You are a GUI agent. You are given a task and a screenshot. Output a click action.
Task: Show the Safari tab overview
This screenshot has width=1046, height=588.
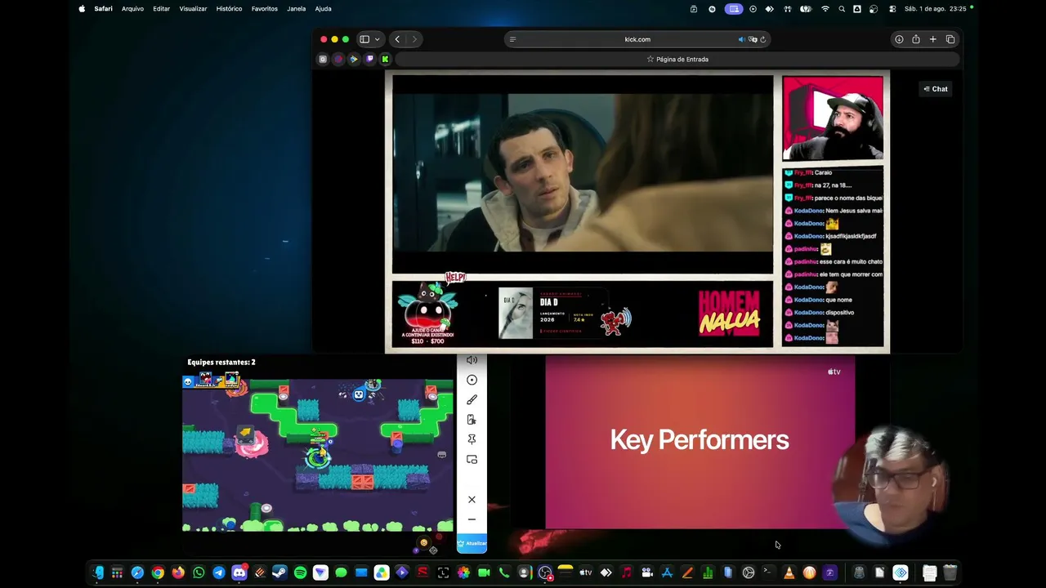coord(950,39)
